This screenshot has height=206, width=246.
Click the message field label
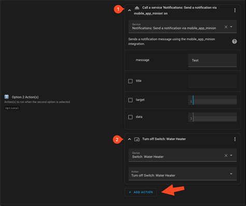(143, 60)
